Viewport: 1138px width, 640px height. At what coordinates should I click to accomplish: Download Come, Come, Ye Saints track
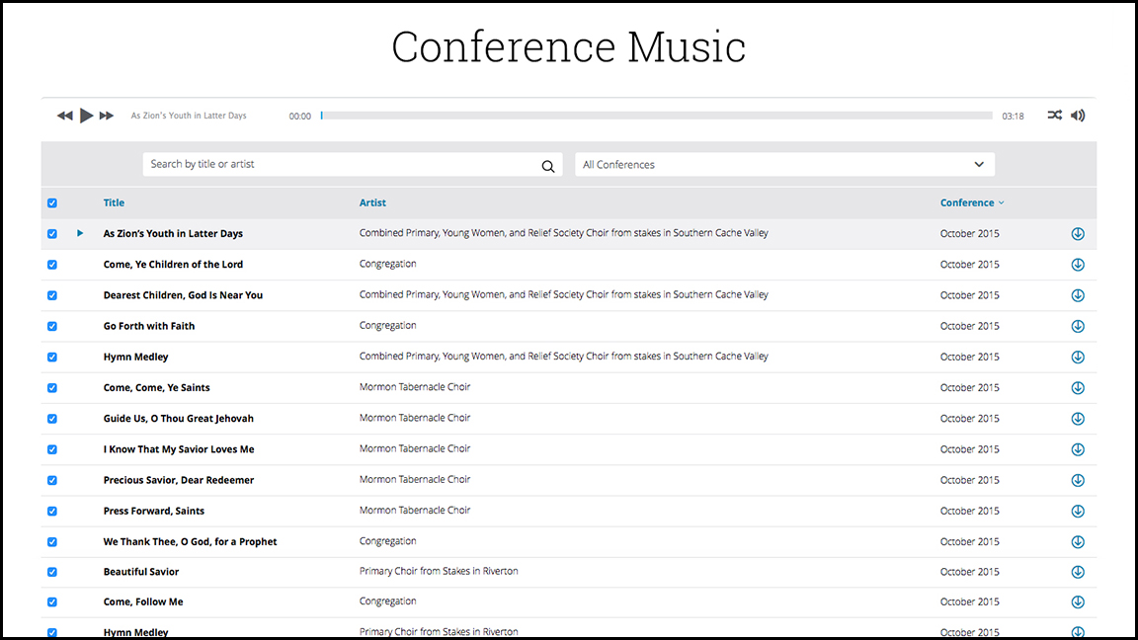pyautogui.click(x=1078, y=388)
